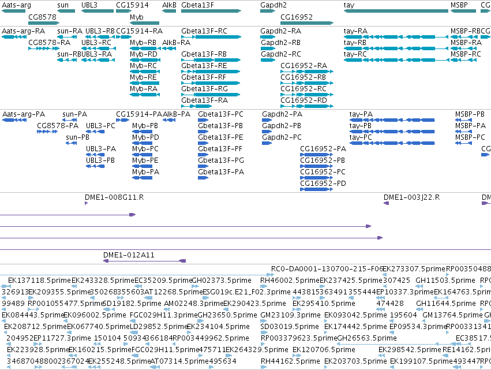Click protein Myb-PA label

click(x=145, y=172)
